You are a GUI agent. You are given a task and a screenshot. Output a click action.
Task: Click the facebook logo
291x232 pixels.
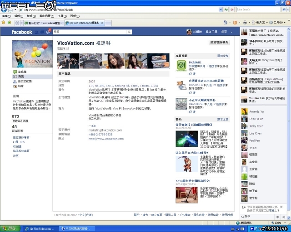[22, 32]
